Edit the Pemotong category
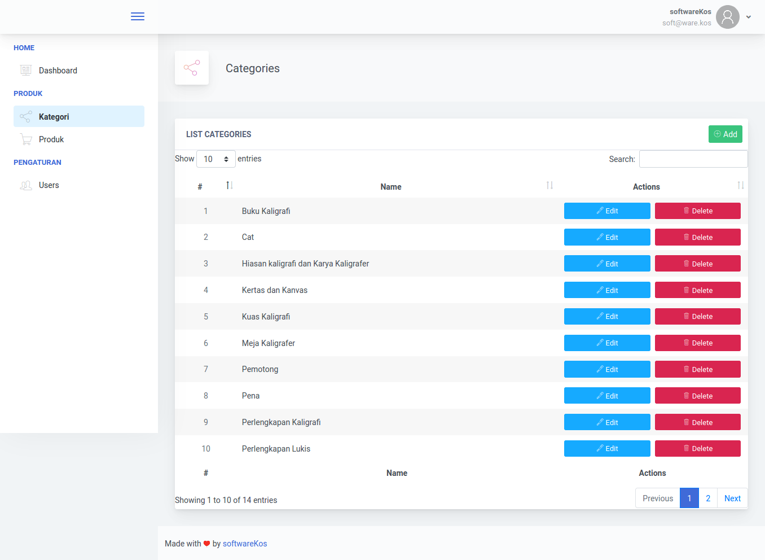Viewport: 765px width, 560px height. (607, 369)
